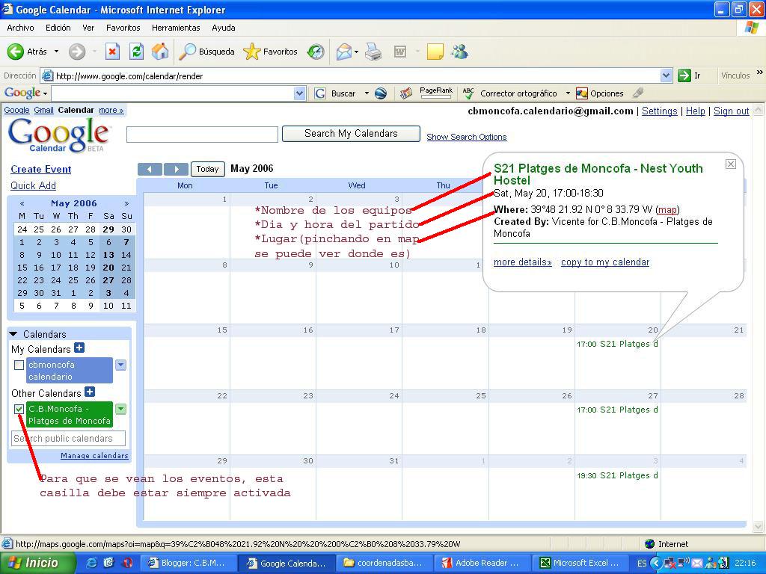Image resolution: width=766 pixels, height=574 pixels.
Task: Open the Settings link
Action: click(x=660, y=111)
